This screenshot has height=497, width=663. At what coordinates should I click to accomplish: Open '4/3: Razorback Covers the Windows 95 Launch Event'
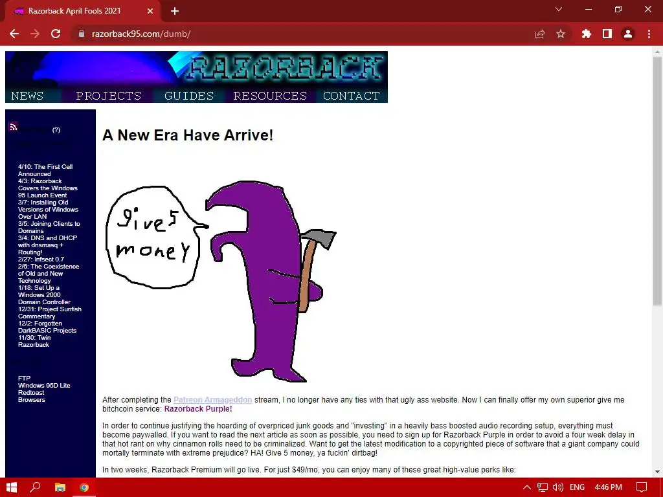[x=47, y=188]
